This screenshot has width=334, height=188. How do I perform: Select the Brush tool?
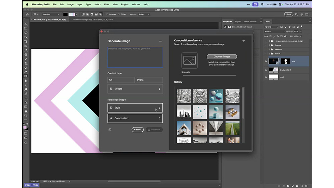click(x=26, y=59)
